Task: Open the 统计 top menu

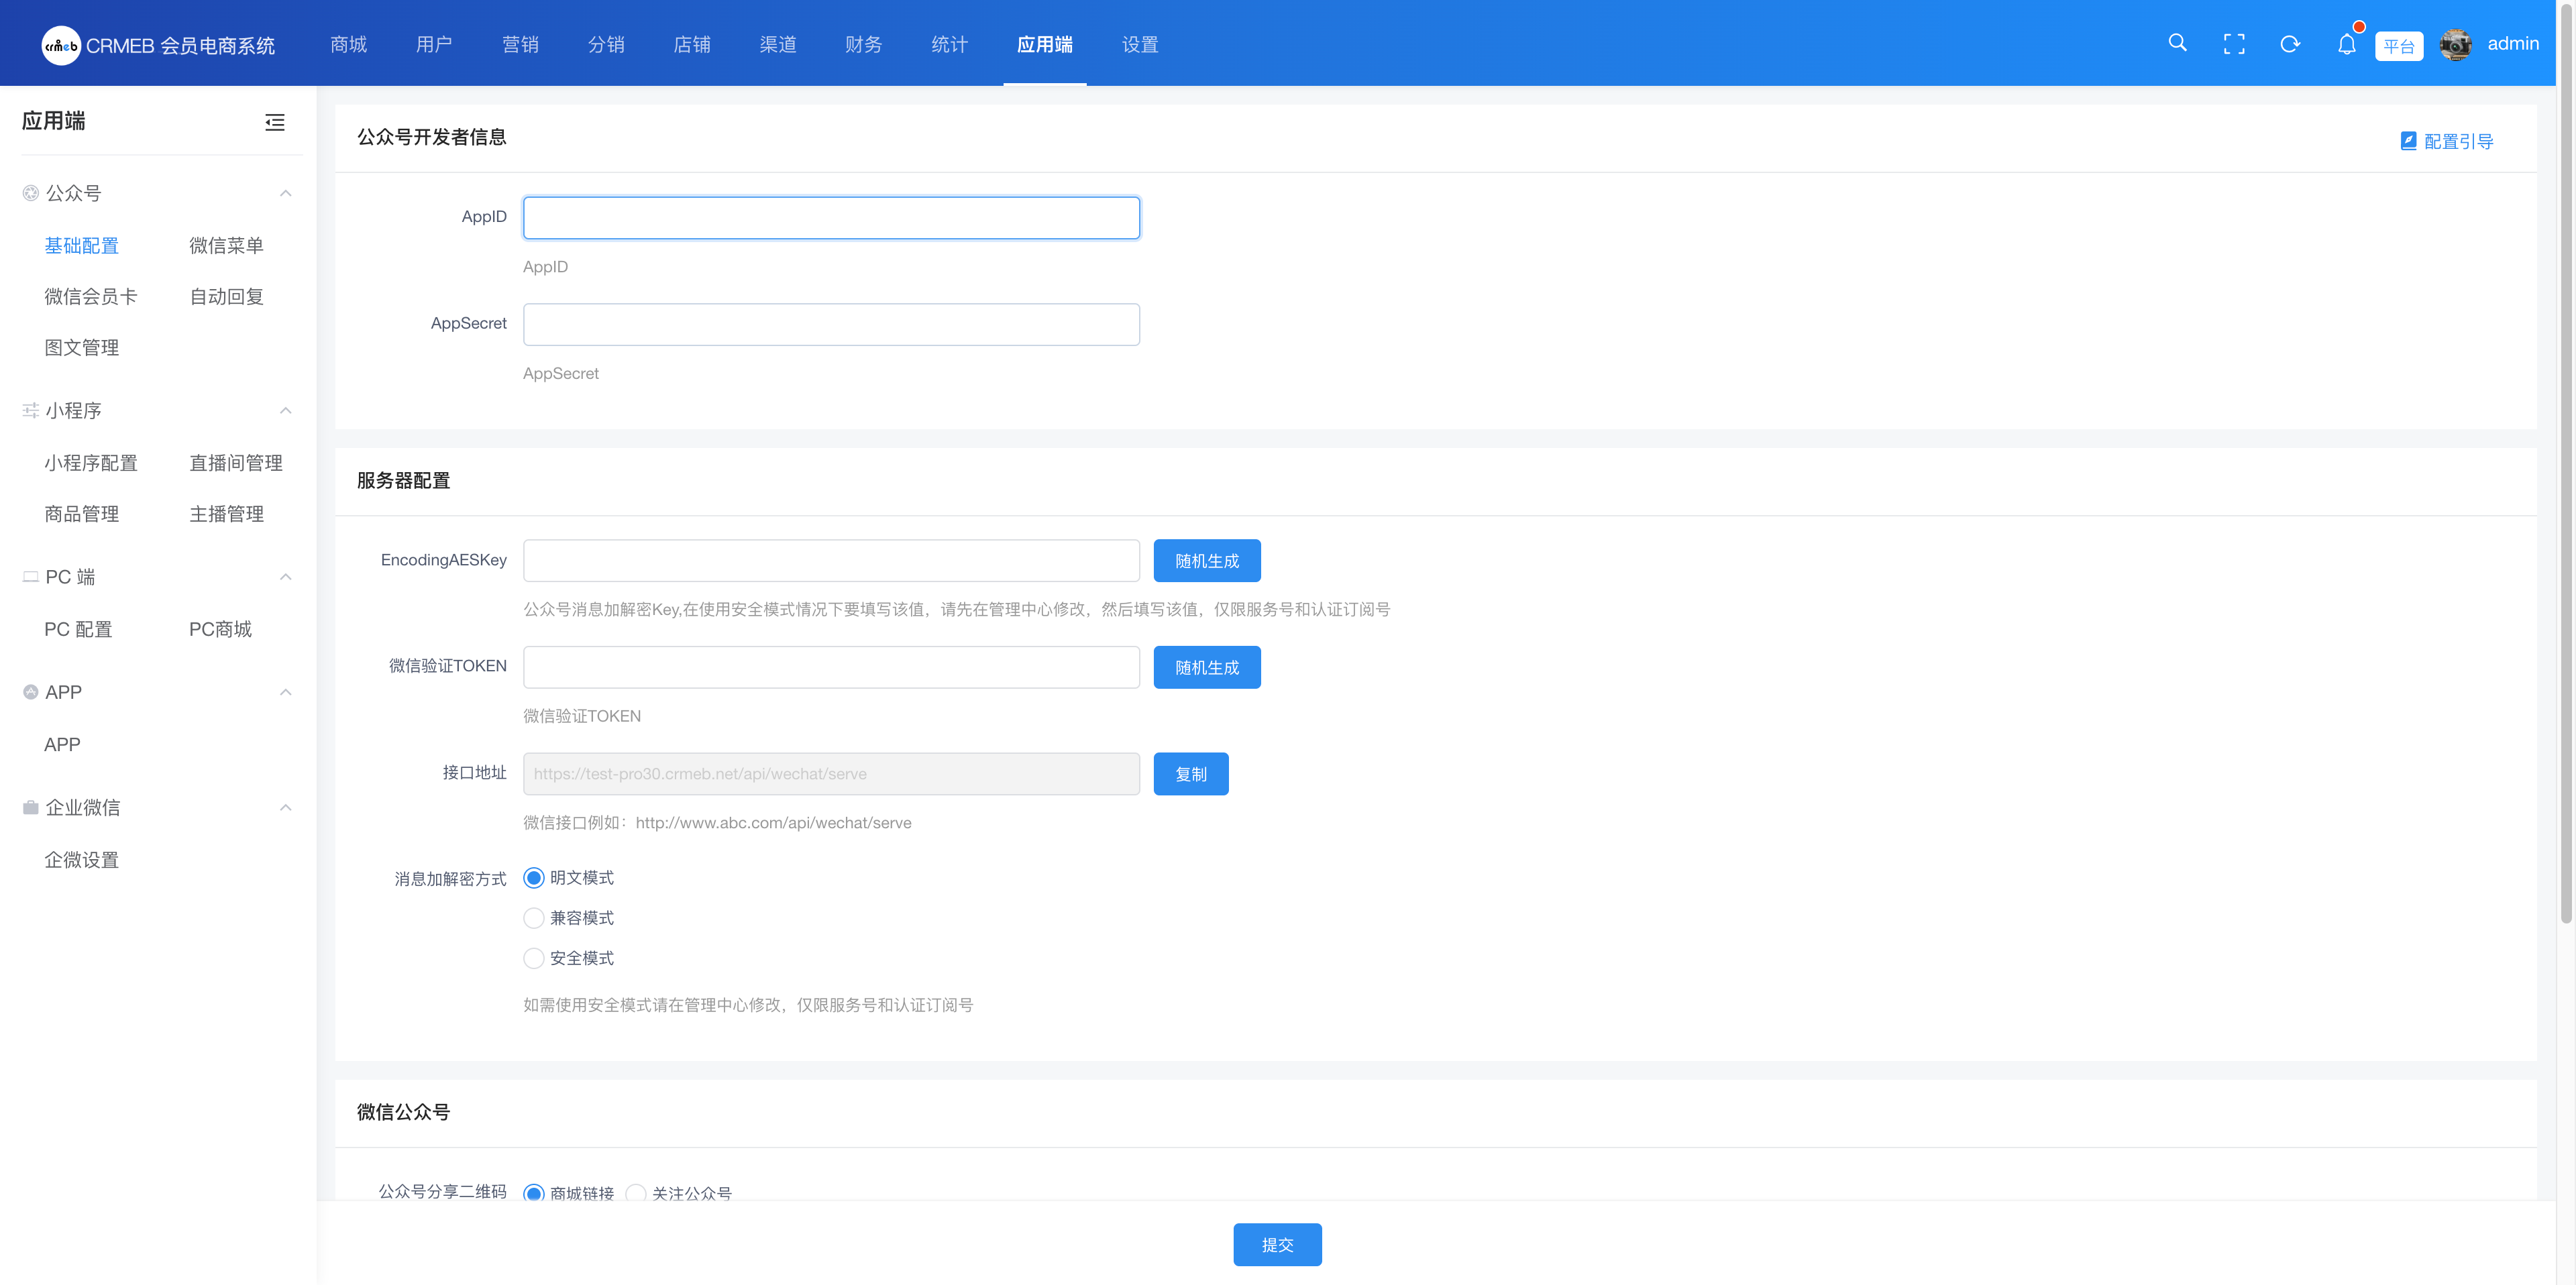Action: 950,44
